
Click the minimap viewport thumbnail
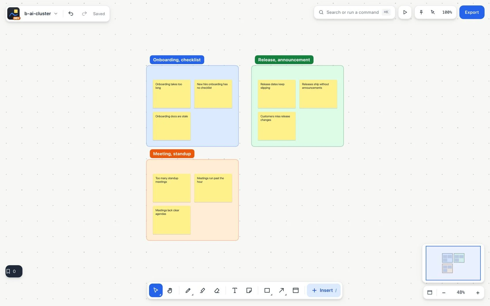click(x=453, y=263)
